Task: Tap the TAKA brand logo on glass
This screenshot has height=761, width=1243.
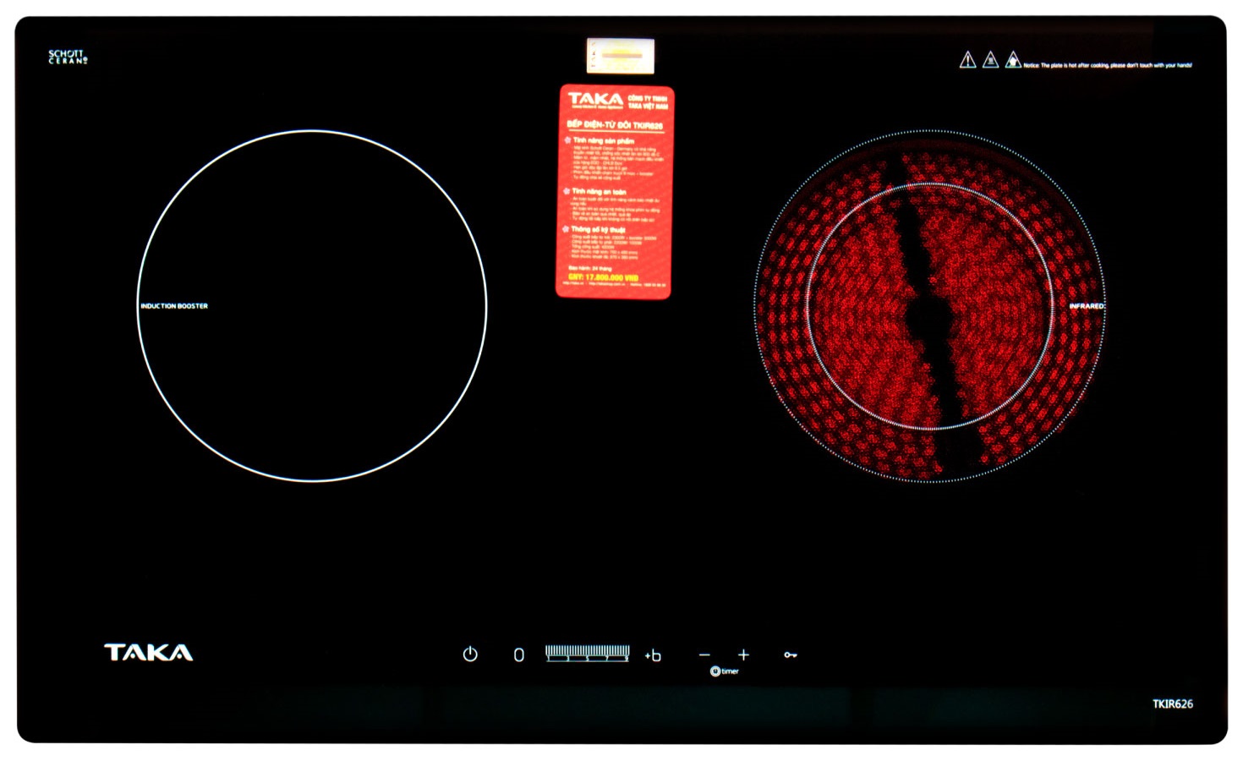Action: click(x=149, y=652)
